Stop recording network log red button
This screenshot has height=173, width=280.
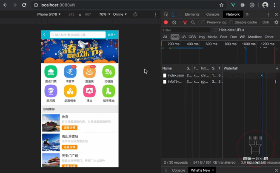pos(166,22)
